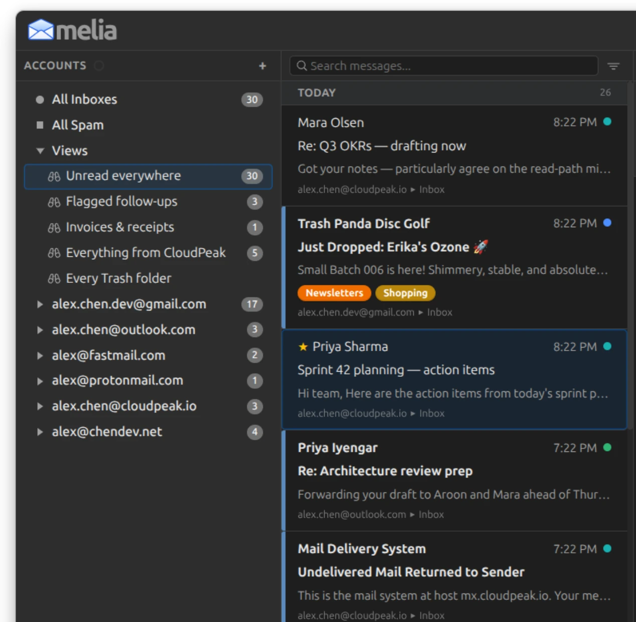Click Unread everywhere count badge 30
Image resolution: width=636 pixels, height=622 pixels.
click(252, 176)
